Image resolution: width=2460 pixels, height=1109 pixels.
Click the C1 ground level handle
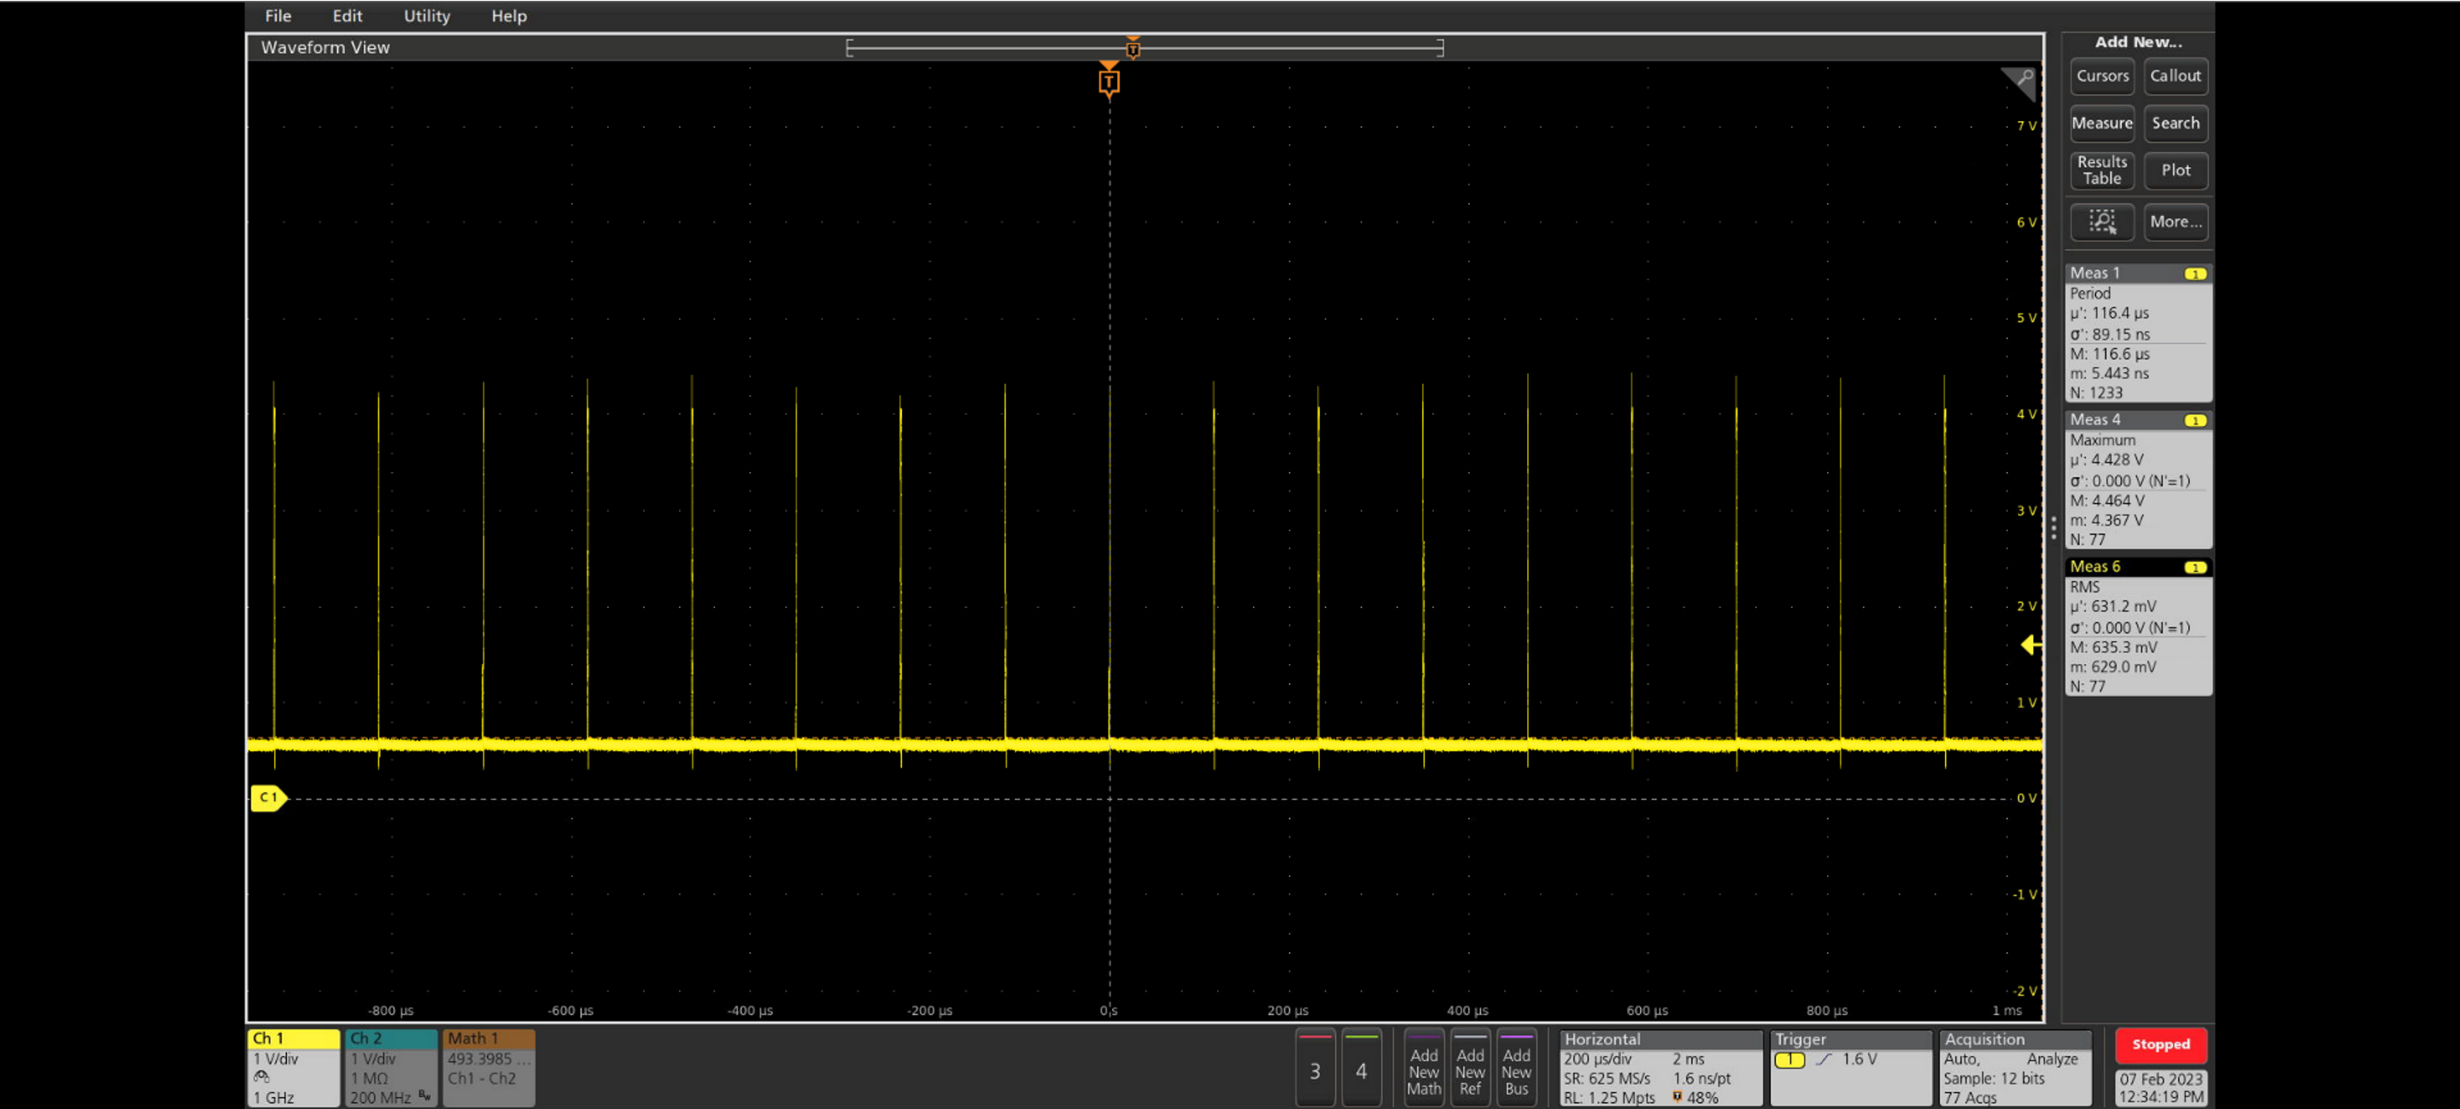(268, 797)
